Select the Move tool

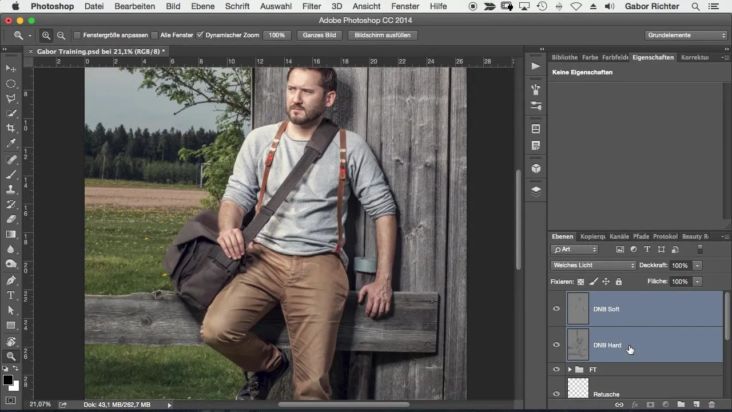click(x=11, y=68)
